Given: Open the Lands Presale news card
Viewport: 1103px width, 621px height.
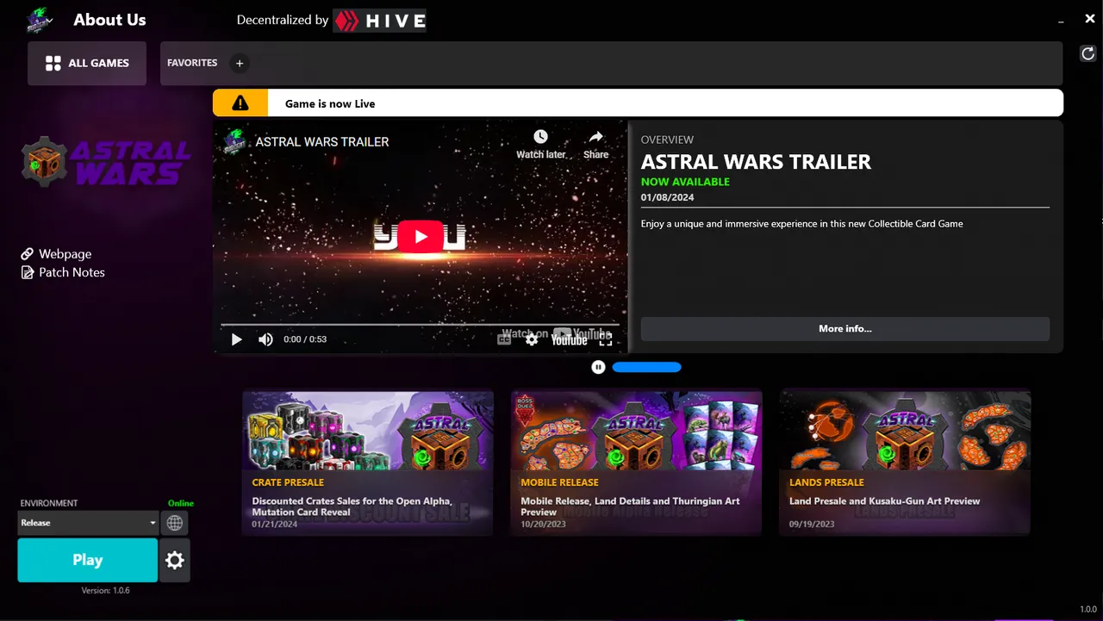Looking at the screenshot, I should point(905,463).
